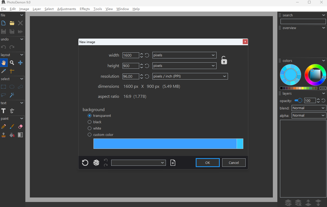Open the width units dropdown

tap(184, 55)
